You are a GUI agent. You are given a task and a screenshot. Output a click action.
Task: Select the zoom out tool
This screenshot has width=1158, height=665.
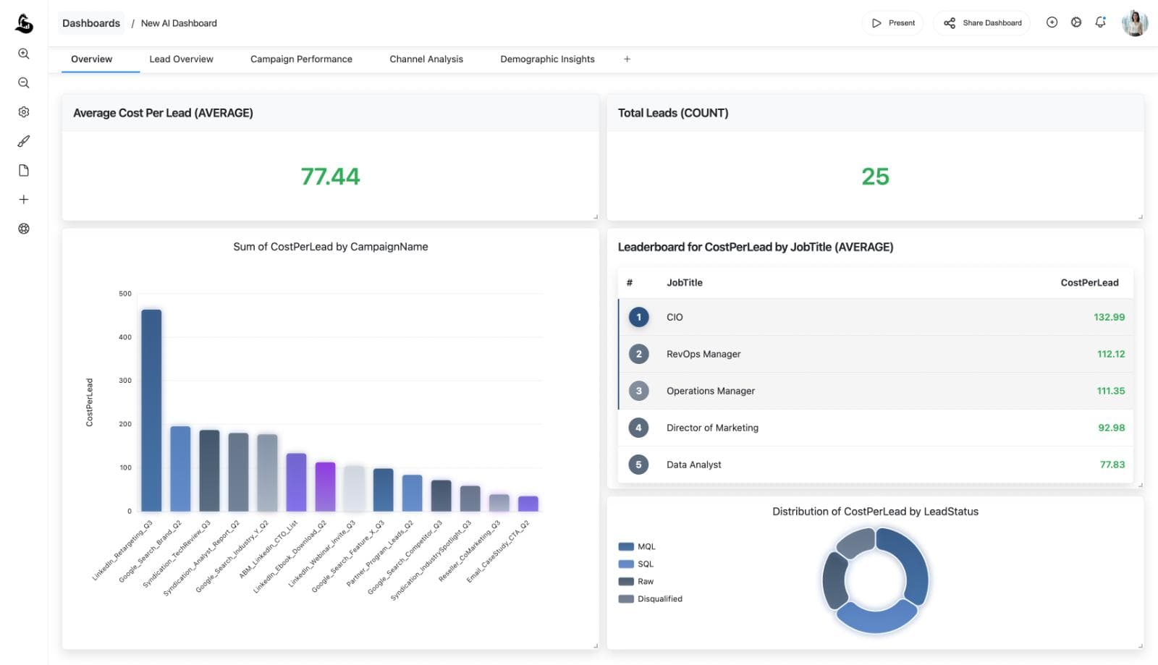(x=24, y=82)
